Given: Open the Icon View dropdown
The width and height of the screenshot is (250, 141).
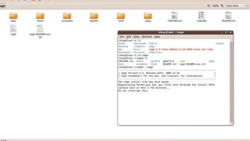Looking at the screenshot, I should click(237, 6).
